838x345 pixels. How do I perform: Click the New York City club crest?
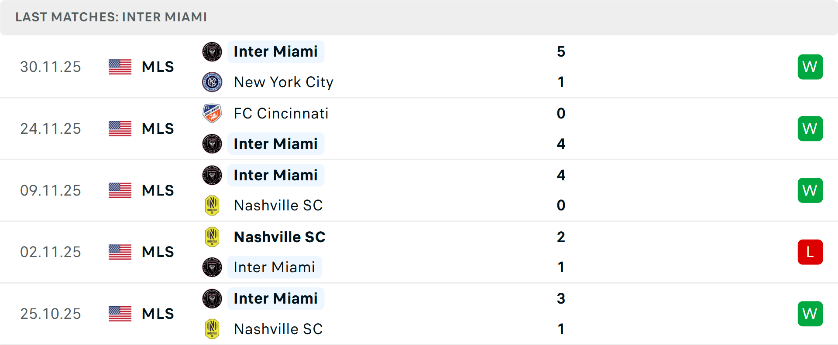pos(212,82)
